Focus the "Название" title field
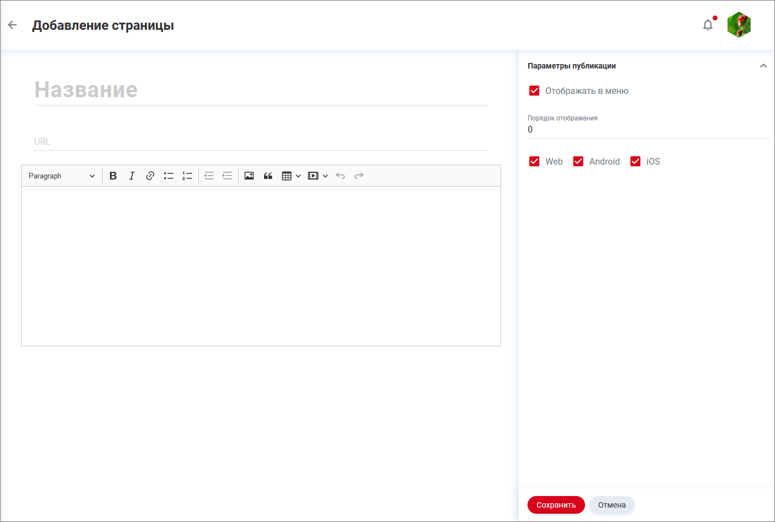The height and width of the screenshot is (522, 775). [x=260, y=89]
